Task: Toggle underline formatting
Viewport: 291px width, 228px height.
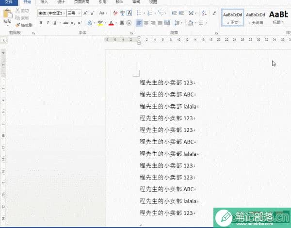Action: 55,23
